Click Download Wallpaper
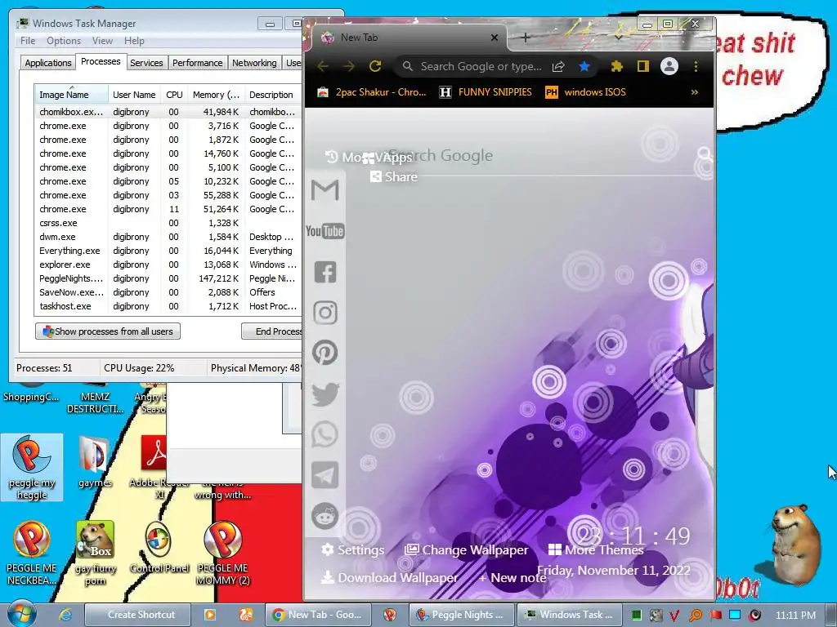The image size is (837, 627). point(390,577)
